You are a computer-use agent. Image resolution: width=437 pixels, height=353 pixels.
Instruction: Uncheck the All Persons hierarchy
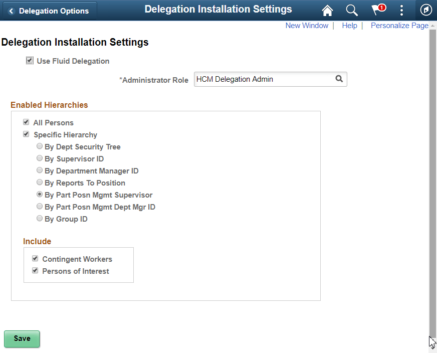[26, 122]
